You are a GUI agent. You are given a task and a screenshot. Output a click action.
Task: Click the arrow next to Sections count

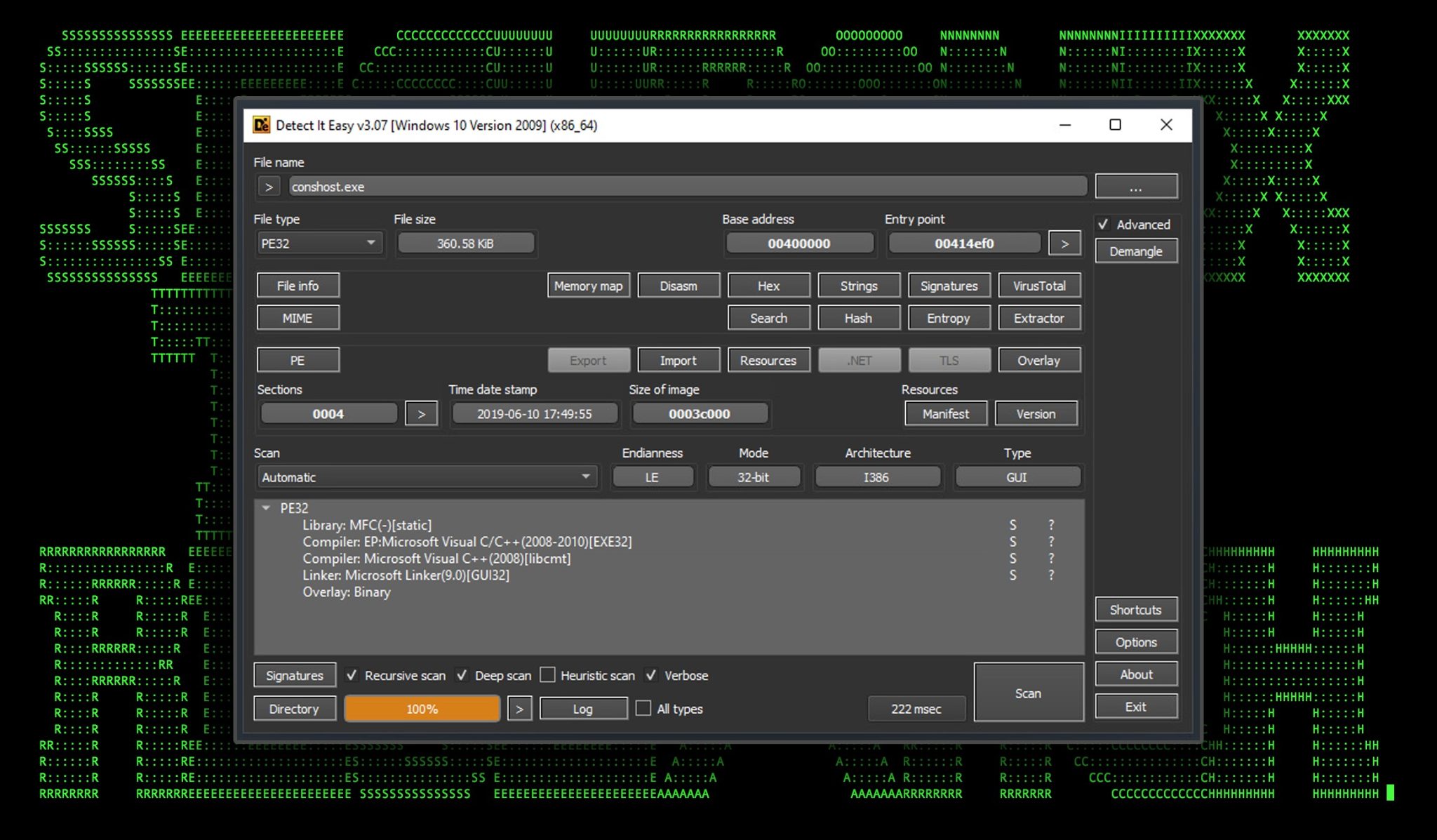[x=421, y=414]
